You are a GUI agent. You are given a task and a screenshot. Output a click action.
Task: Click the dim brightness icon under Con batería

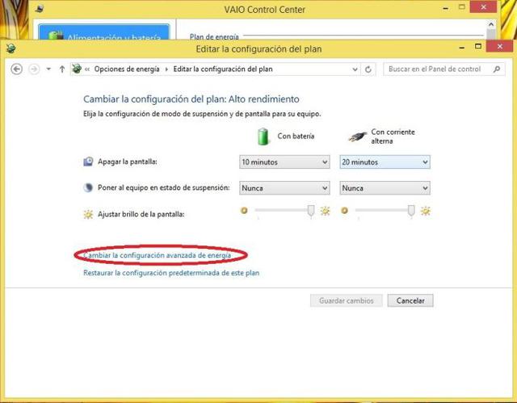click(x=244, y=211)
